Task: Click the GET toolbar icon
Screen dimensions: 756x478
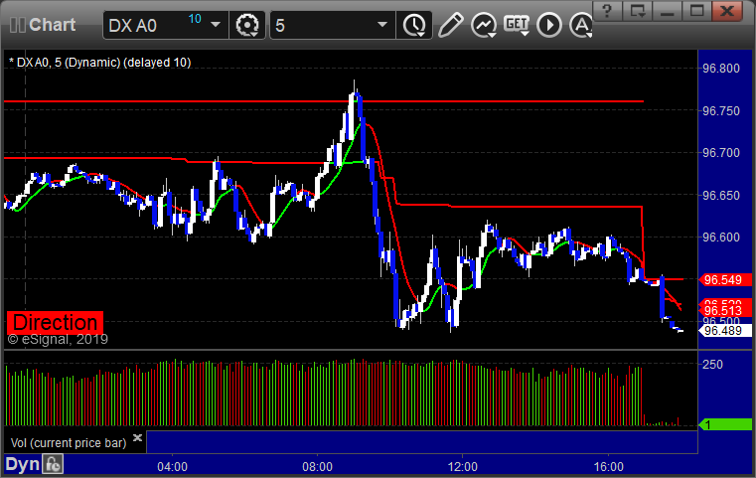Action: pos(517,25)
